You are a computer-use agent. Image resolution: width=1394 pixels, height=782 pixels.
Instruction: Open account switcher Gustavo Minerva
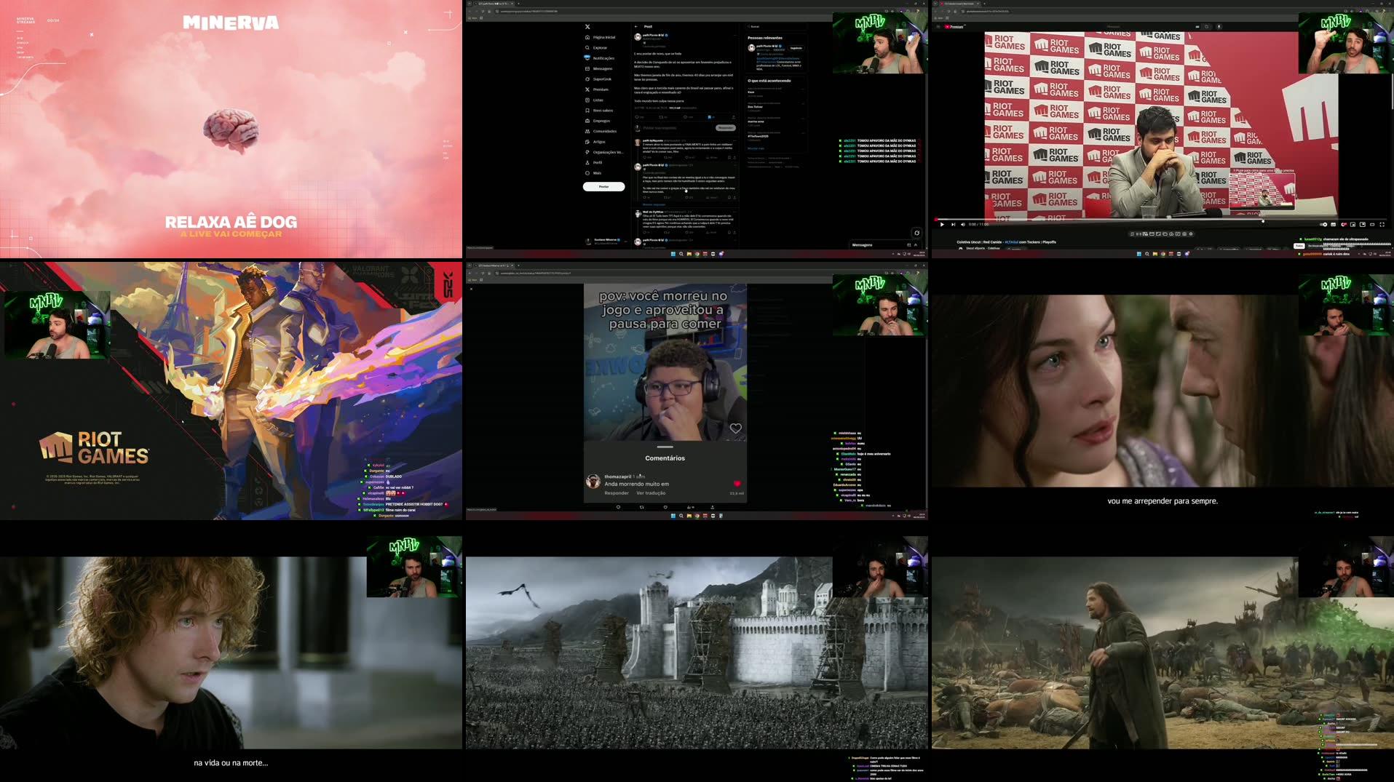click(606, 241)
